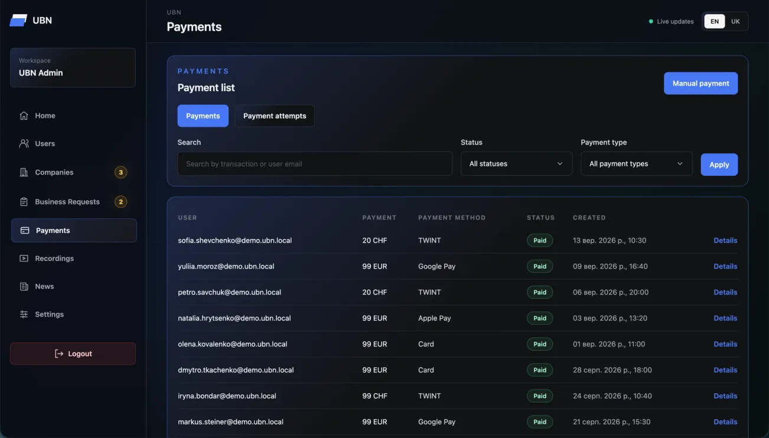The width and height of the screenshot is (769, 438).
Task: Click the Paid status of petro.savchuk
Action: pos(540,292)
